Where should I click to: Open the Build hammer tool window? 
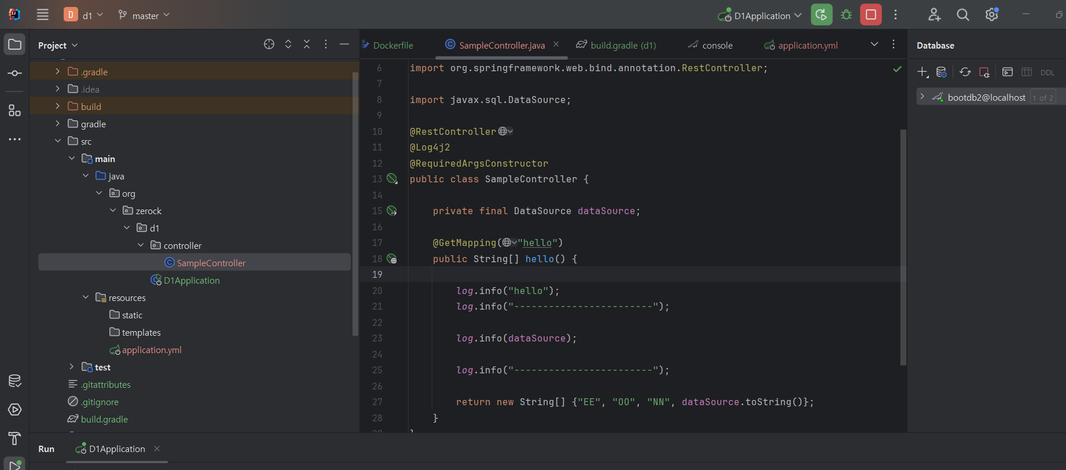pos(15,438)
